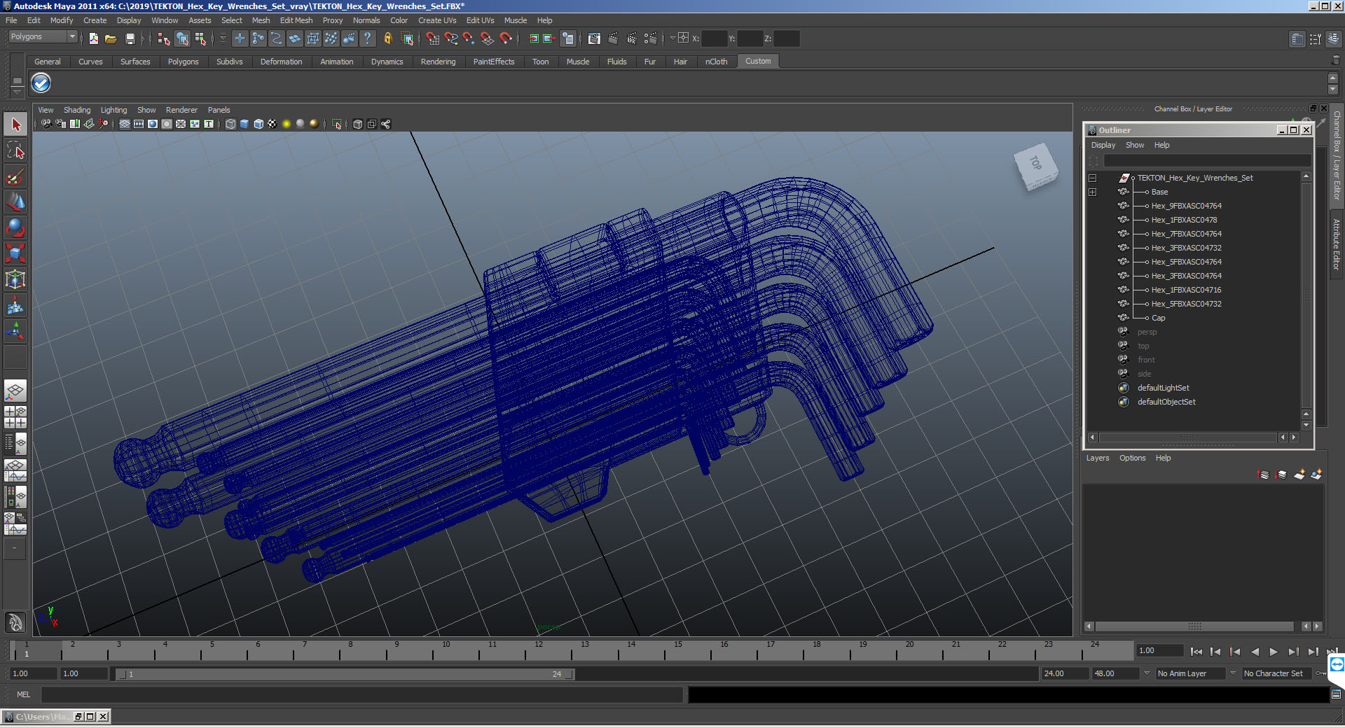Activate the Scale tool cube icon
The height and width of the screenshot is (728, 1345).
pyautogui.click(x=15, y=253)
